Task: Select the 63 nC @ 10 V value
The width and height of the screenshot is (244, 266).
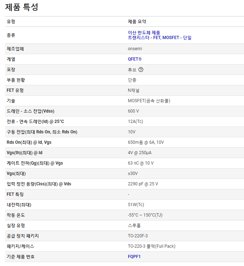Action: [x=141, y=163]
